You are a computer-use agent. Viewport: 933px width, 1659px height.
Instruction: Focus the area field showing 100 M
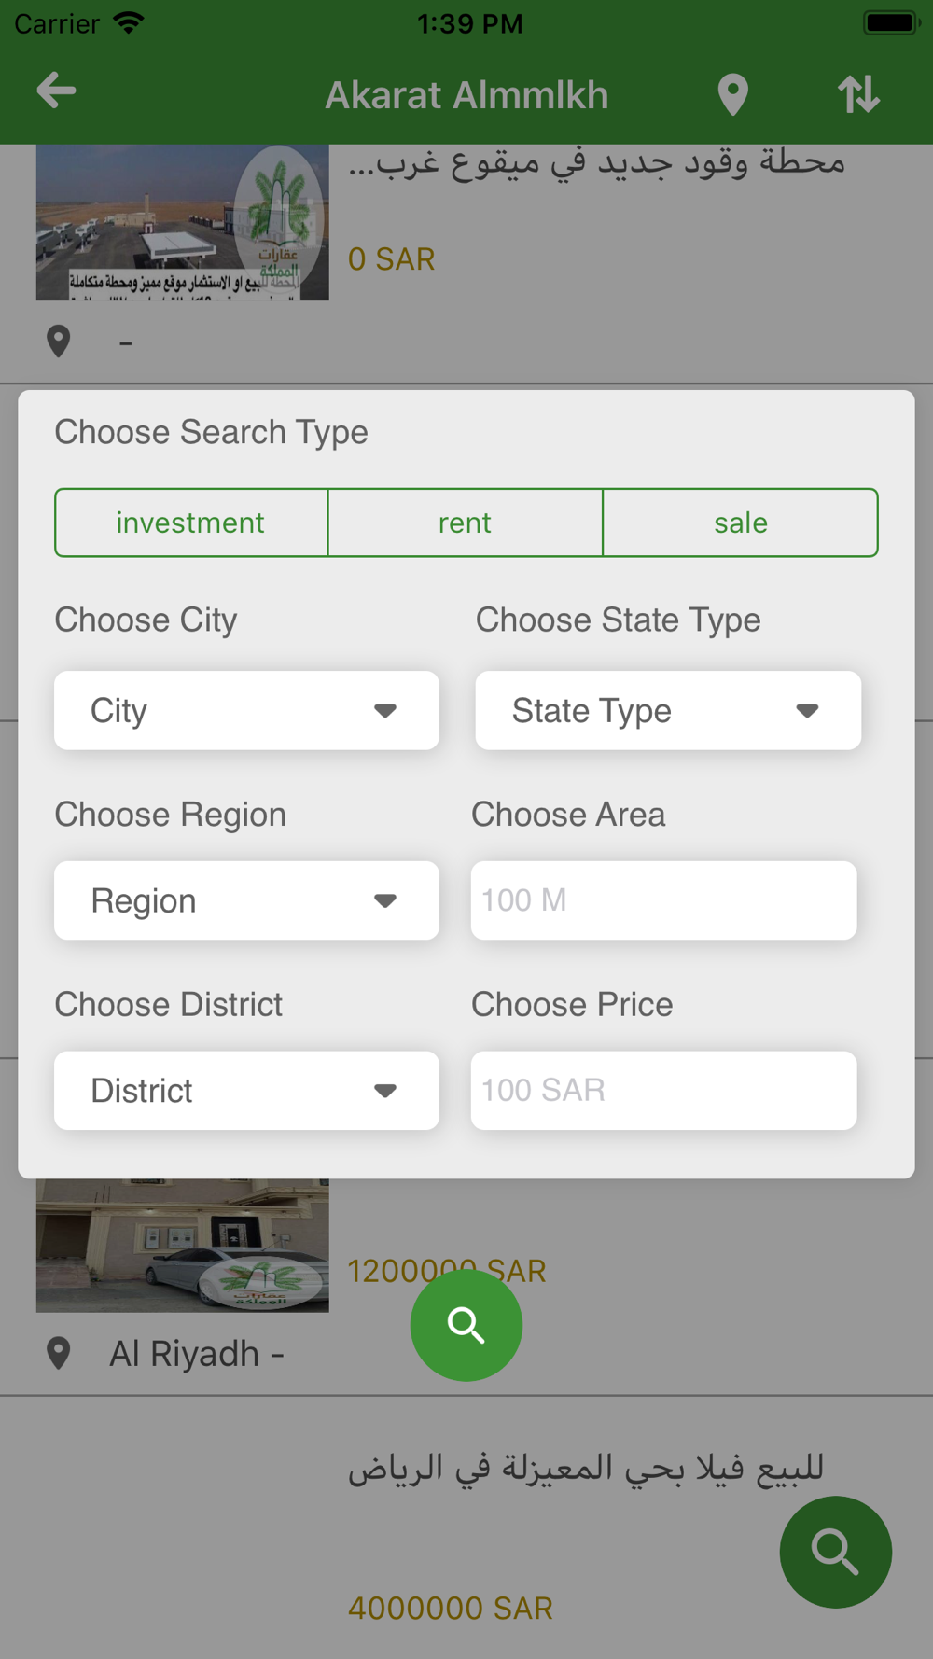pyautogui.click(x=663, y=900)
